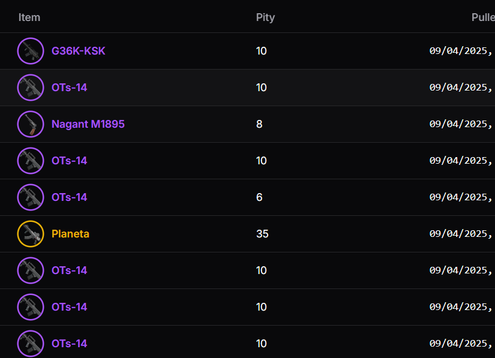The image size is (495, 358).
Task: Click OTs-14 icon in the highlighted row
Action: (x=31, y=88)
